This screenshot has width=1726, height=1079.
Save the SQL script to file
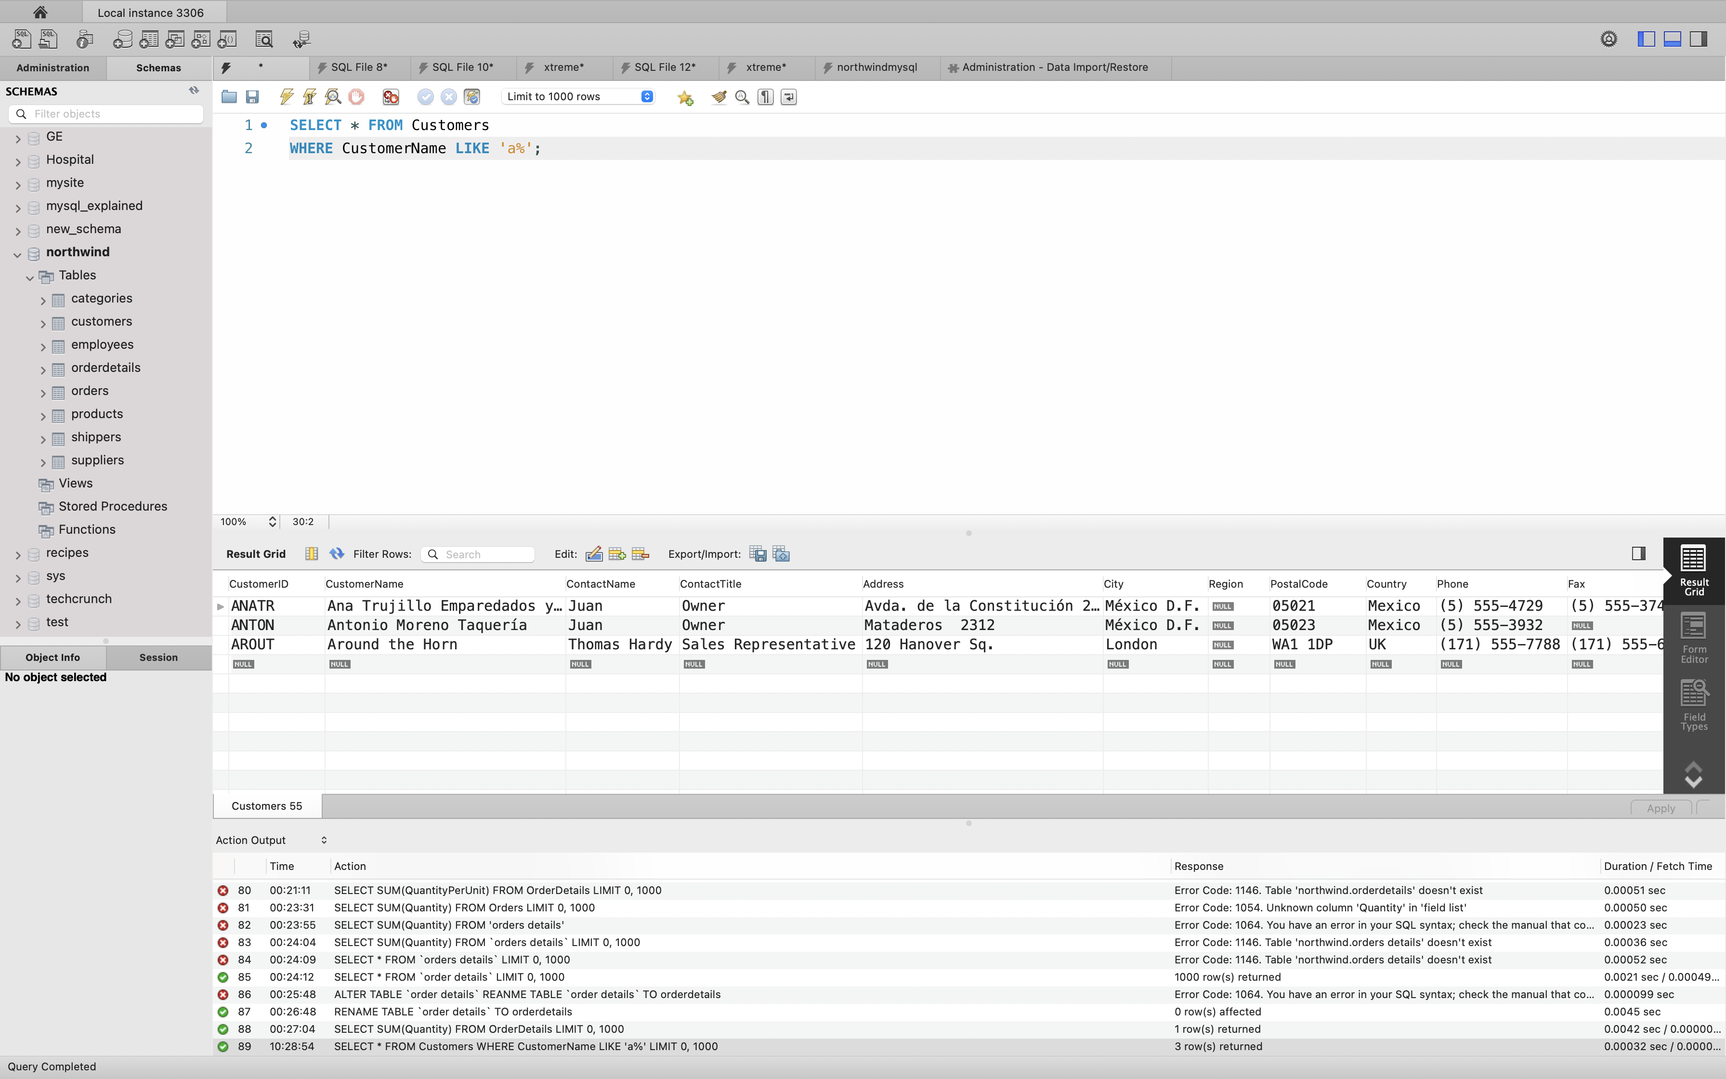(x=252, y=96)
